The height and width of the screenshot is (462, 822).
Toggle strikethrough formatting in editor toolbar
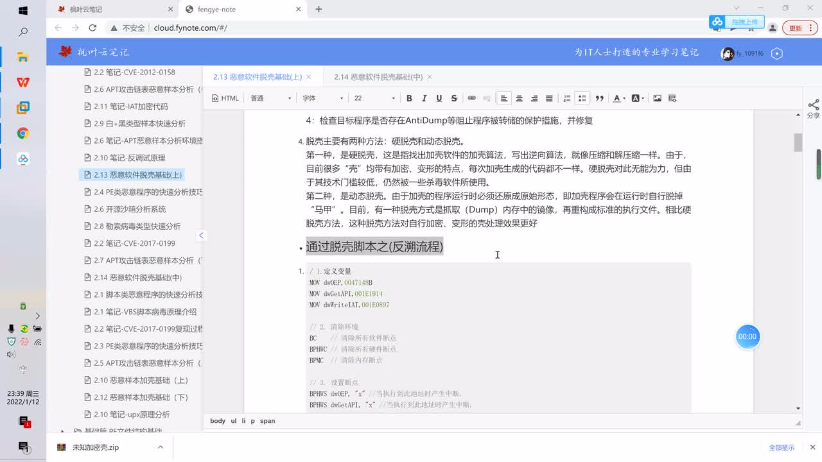pyautogui.click(x=454, y=98)
